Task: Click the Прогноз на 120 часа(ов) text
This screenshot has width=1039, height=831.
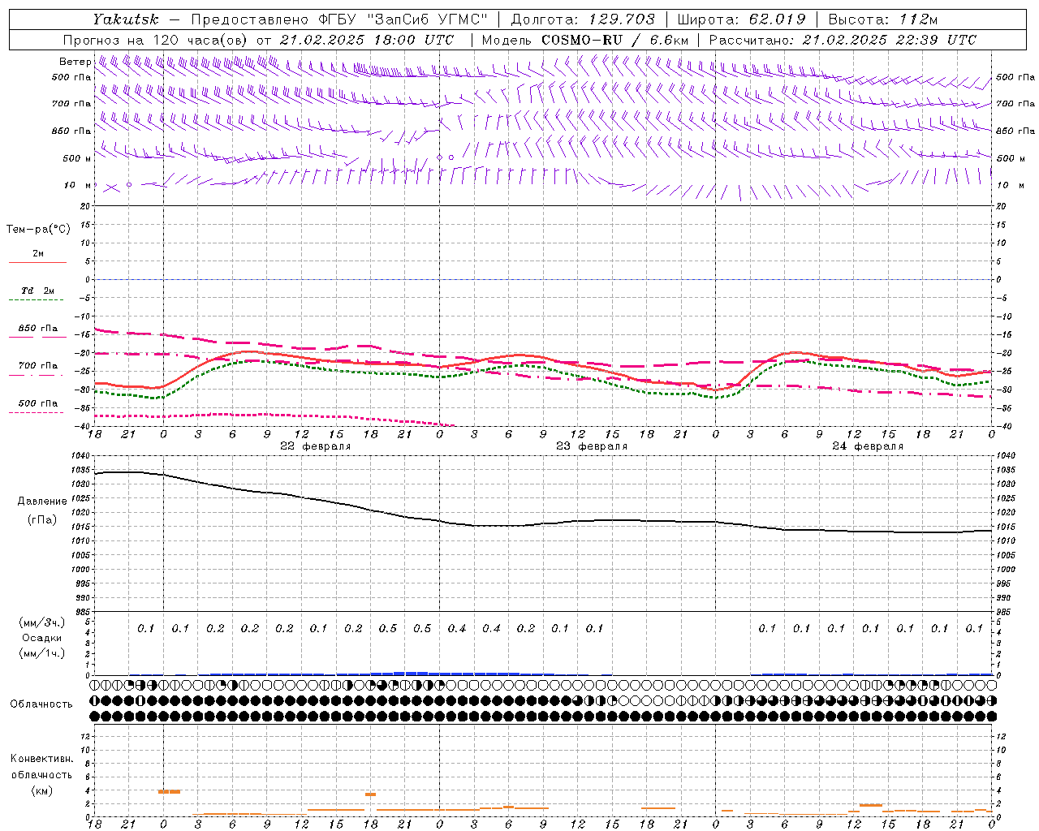Action: 157,40
